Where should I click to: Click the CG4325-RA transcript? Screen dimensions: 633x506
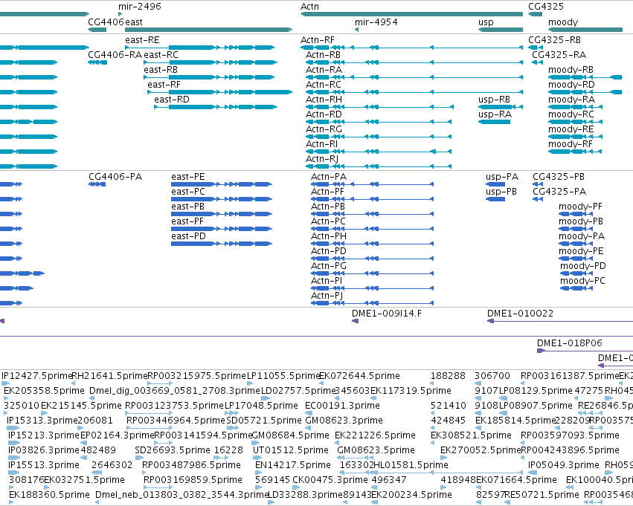537,62
